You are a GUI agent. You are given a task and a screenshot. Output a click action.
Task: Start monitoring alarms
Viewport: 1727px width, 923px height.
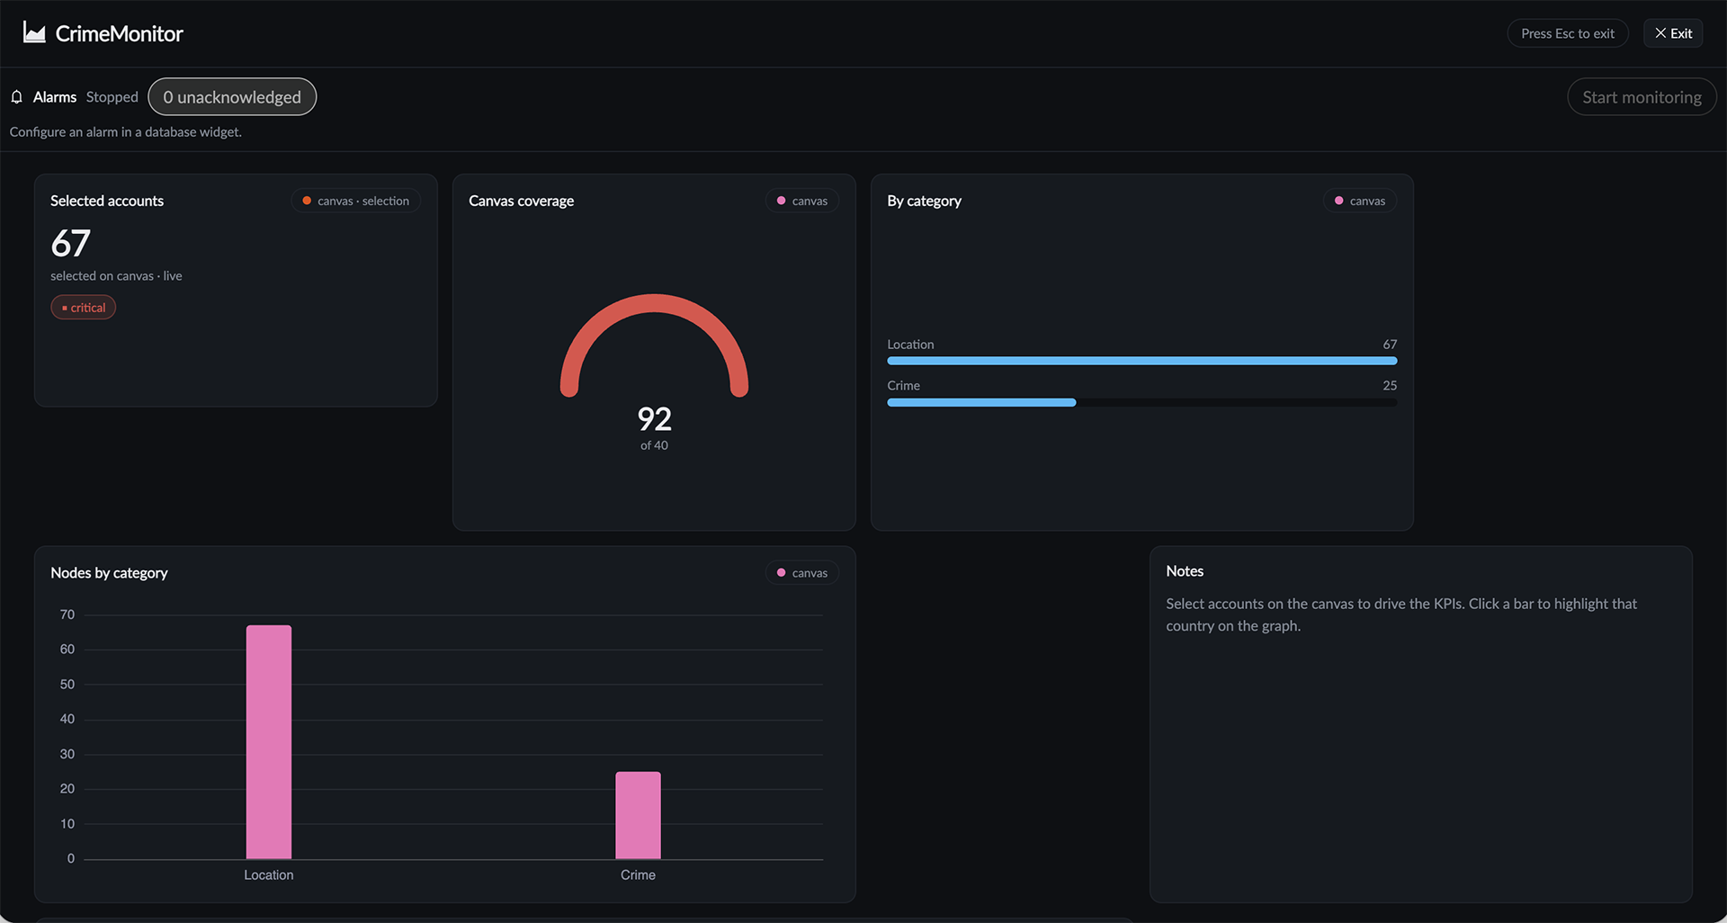pyautogui.click(x=1642, y=97)
